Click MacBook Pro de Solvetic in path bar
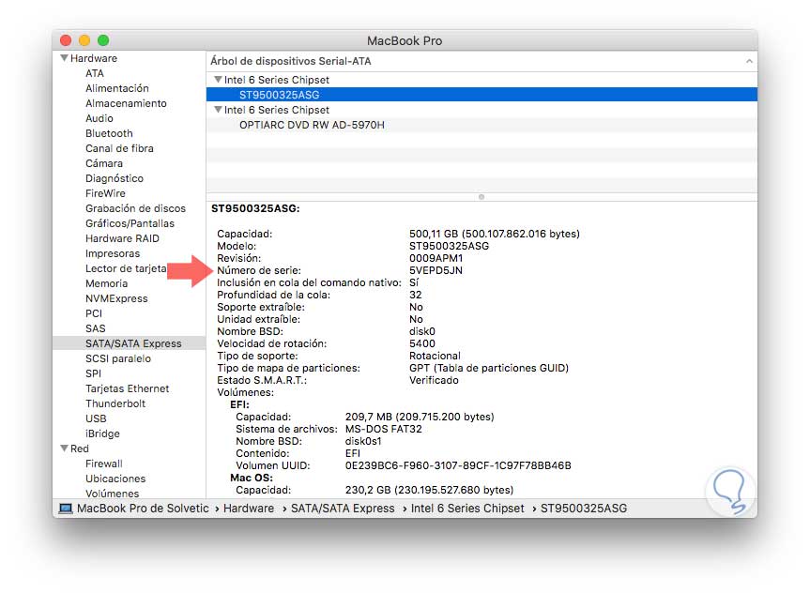The width and height of the screenshot is (810, 593). [143, 509]
